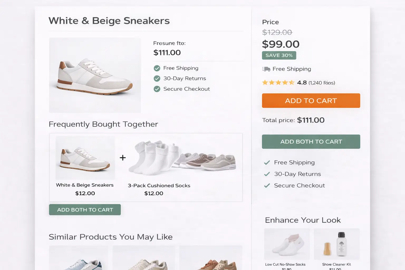Click the Low Cut No-Show Socks image
Screen dimensions: 405x270
click(x=287, y=244)
